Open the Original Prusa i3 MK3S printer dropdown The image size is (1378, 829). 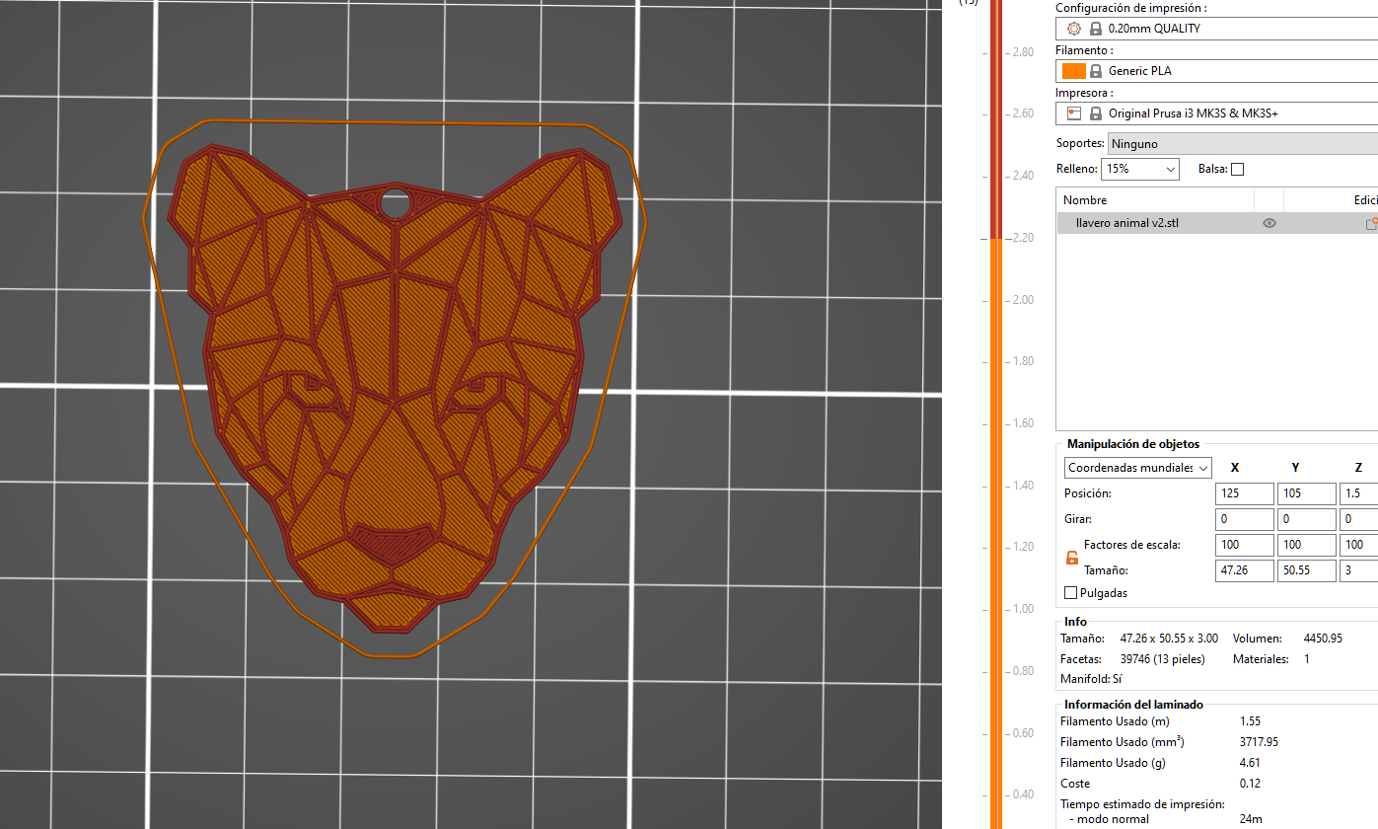pyautogui.click(x=1216, y=113)
